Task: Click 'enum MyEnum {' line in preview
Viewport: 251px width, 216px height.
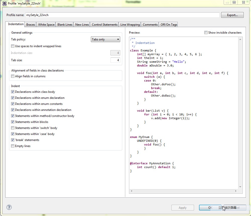Action: pos(141,137)
